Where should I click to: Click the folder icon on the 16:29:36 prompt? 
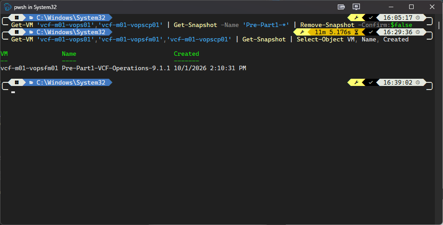(31, 32)
